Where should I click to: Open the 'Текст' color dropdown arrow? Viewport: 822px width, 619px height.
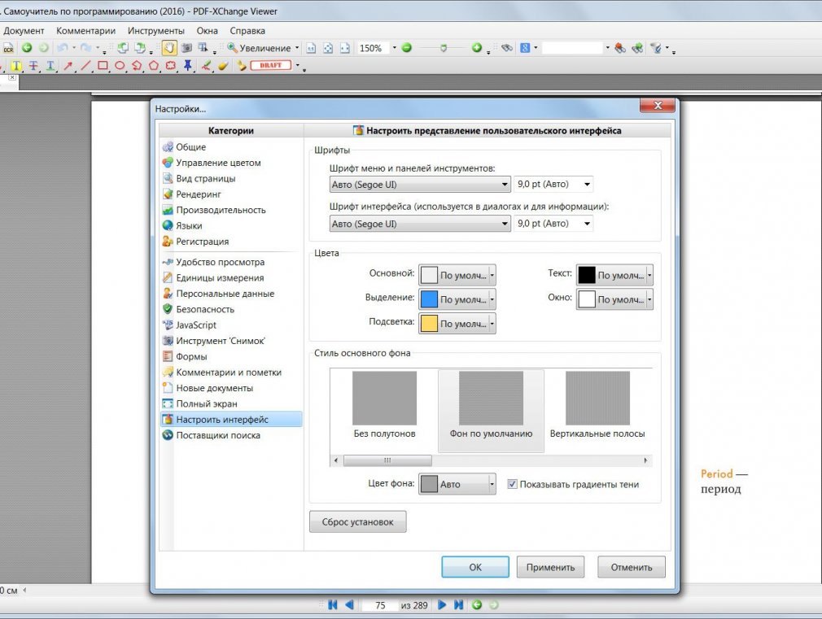[x=649, y=275]
